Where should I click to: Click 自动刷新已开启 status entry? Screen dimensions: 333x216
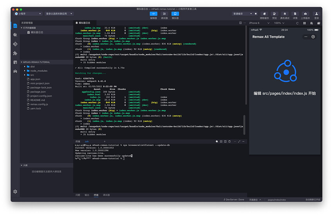(x=313, y=200)
